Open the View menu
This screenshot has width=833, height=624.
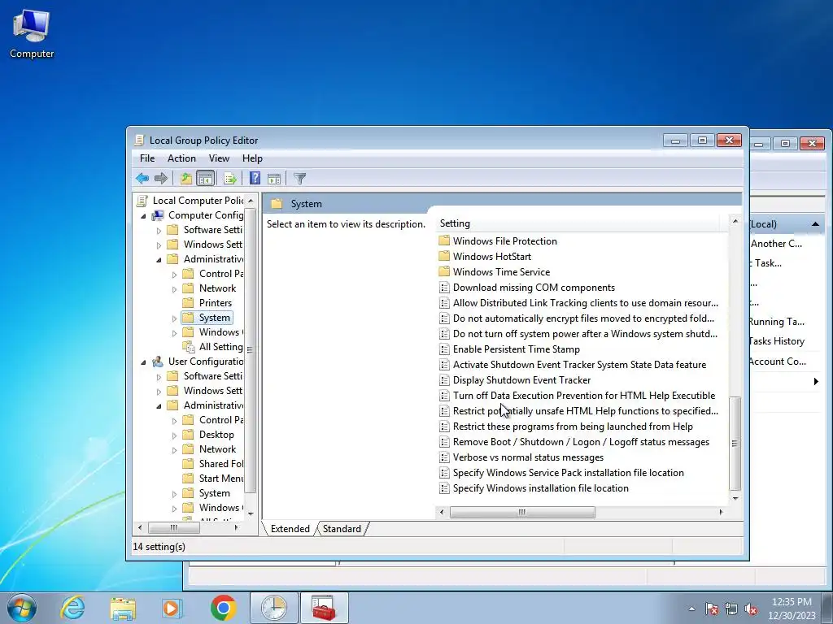point(219,158)
